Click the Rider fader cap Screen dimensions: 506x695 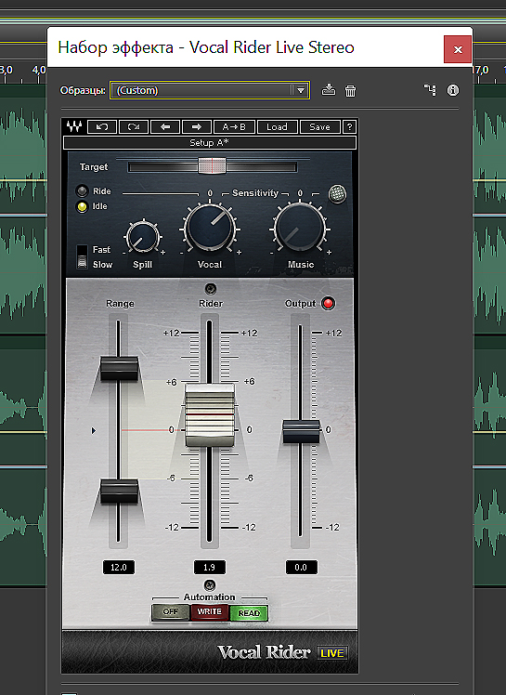[x=210, y=415]
